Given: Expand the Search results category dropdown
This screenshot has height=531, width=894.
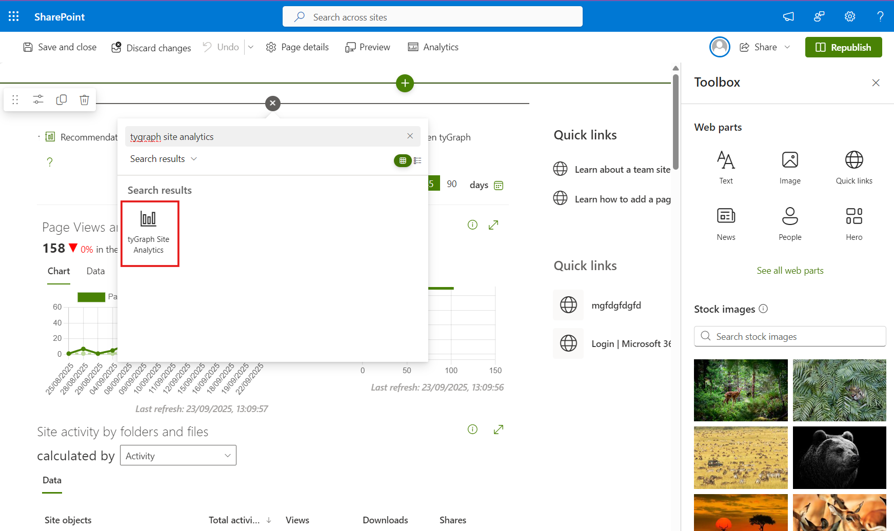Looking at the screenshot, I should (x=163, y=159).
